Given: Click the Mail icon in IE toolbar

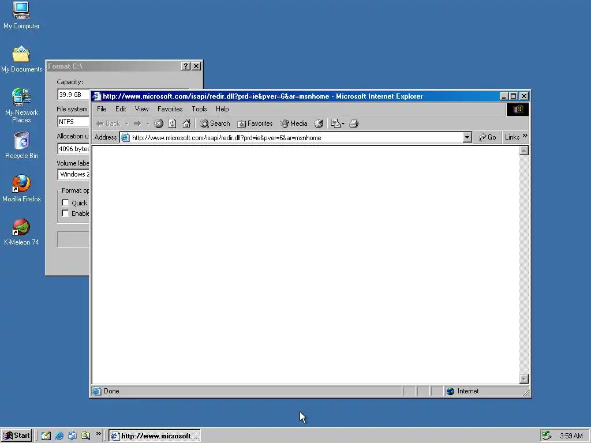Looking at the screenshot, I should coord(335,123).
